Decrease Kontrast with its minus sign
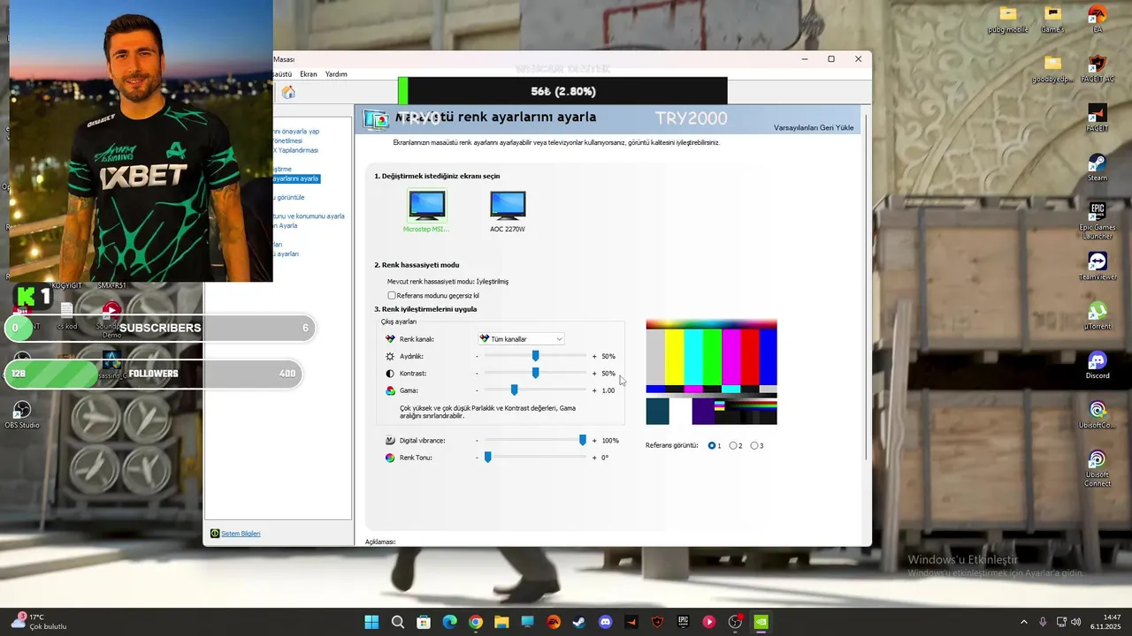The image size is (1132, 636). pyautogui.click(x=477, y=374)
